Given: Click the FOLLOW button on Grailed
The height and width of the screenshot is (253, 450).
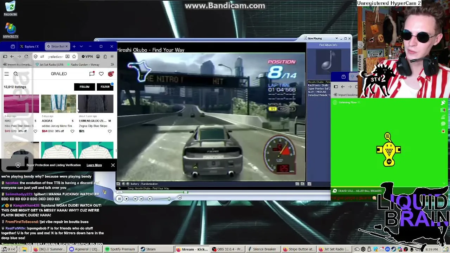Looking at the screenshot, I should (x=84, y=87).
